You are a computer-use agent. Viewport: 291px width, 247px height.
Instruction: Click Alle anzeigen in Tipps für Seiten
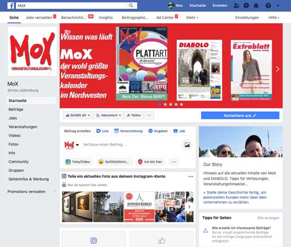tap(268, 218)
